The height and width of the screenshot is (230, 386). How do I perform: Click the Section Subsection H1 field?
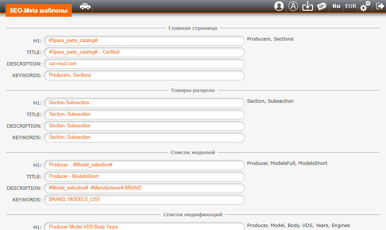point(144,103)
